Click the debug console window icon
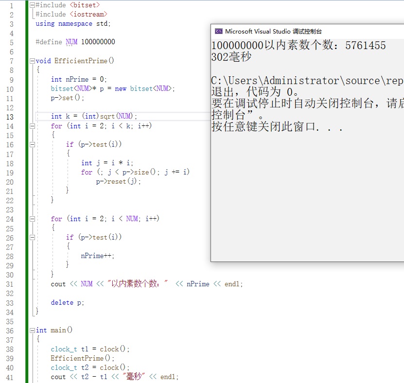404x383 pixels. coord(219,32)
